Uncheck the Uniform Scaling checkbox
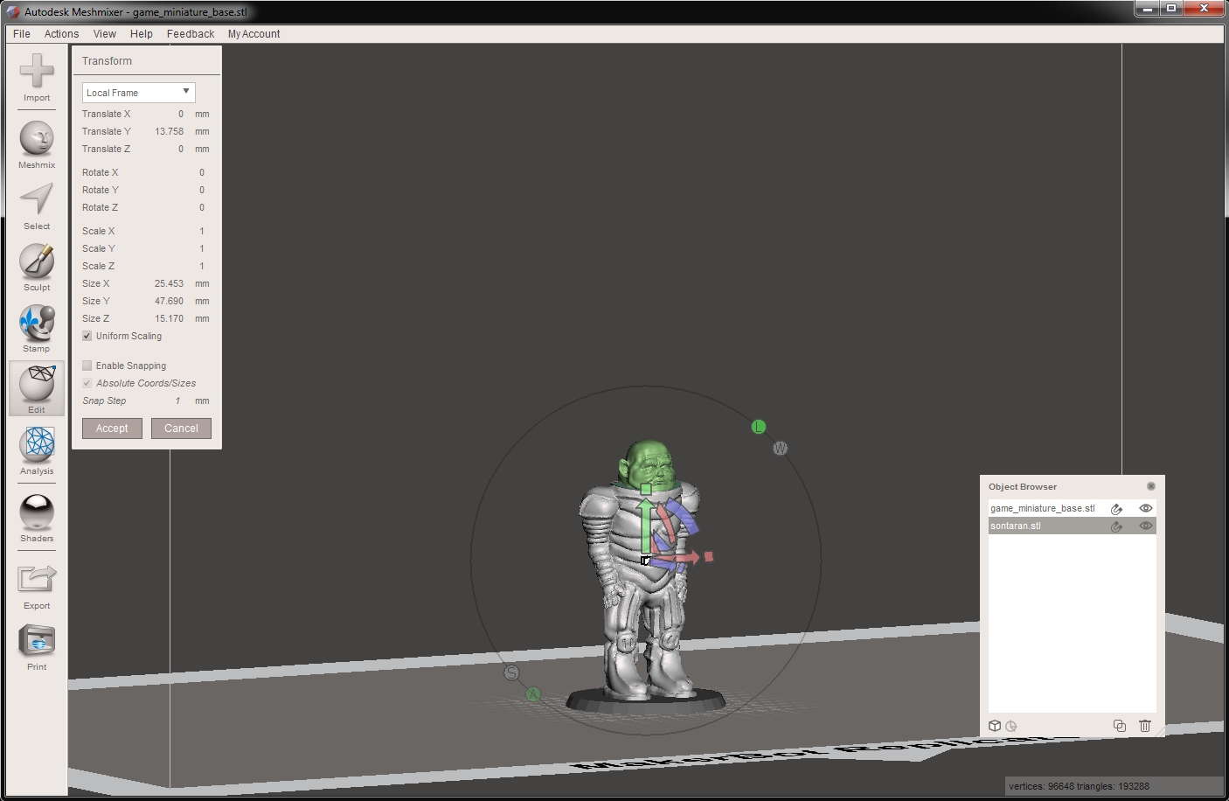The image size is (1229, 801). [x=87, y=336]
